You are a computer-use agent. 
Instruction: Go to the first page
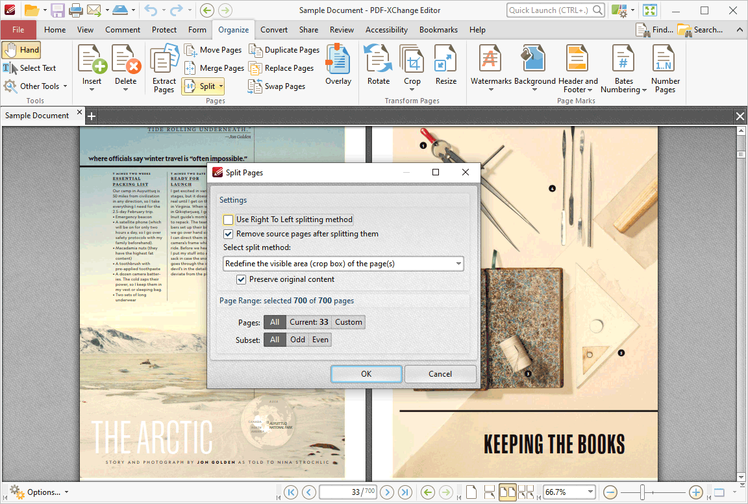click(290, 492)
